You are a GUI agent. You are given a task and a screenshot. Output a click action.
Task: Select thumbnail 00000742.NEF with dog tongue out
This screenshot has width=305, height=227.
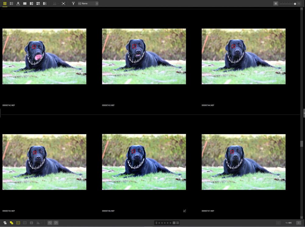tap(44, 57)
